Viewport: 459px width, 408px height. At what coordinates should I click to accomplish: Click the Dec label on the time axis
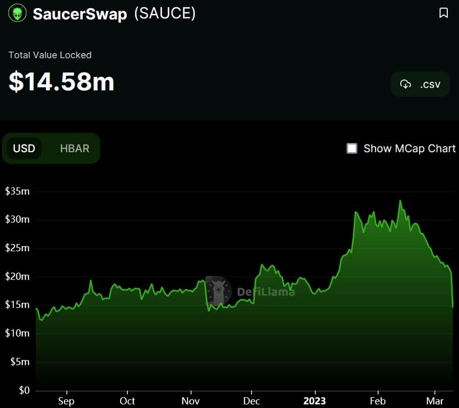[x=252, y=401]
